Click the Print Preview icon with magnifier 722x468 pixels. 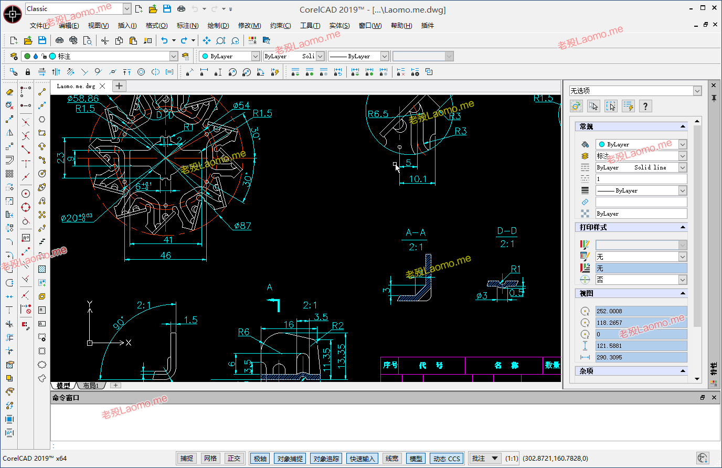click(x=88, y=40)
